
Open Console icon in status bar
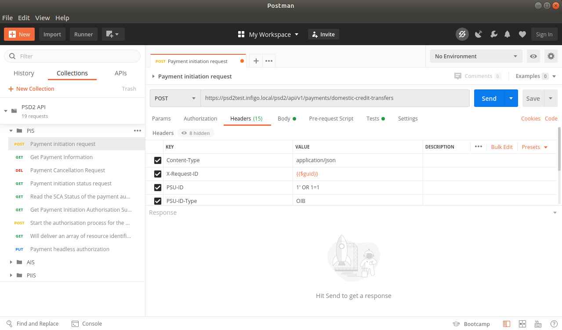75,324
